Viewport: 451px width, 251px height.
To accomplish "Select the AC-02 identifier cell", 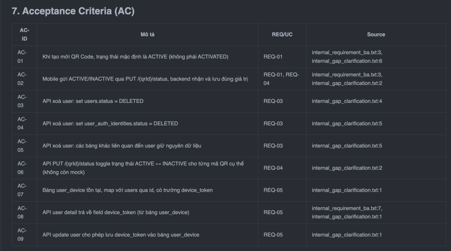I will (23, 79).
